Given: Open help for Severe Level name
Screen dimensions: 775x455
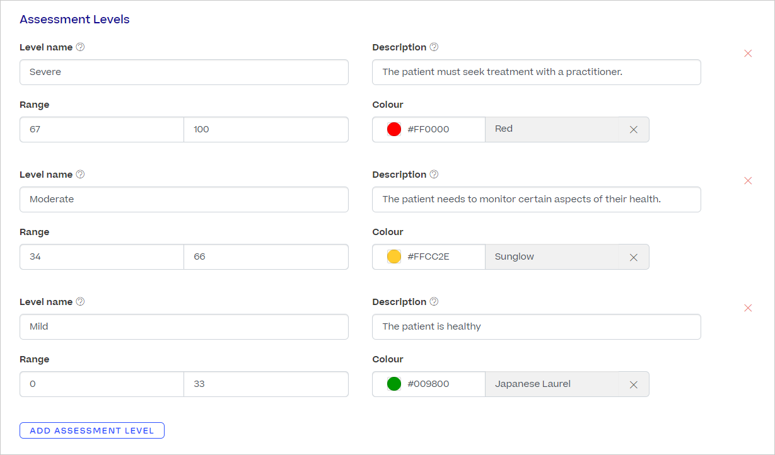Looking at the screenshot, I should [x=80, y=47].
